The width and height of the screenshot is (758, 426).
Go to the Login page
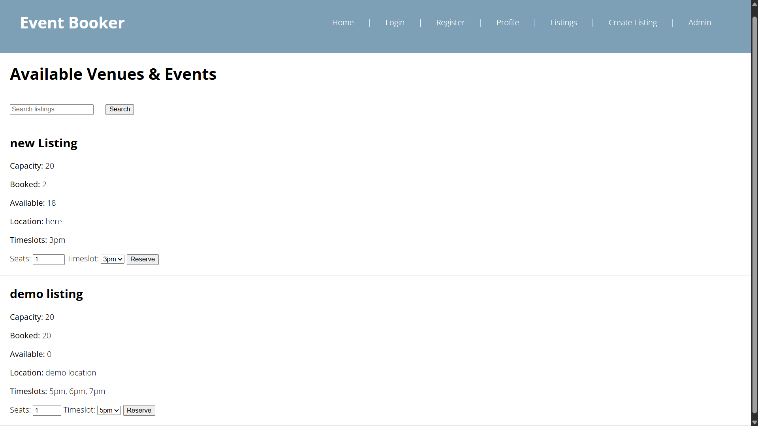coord(395,23)
